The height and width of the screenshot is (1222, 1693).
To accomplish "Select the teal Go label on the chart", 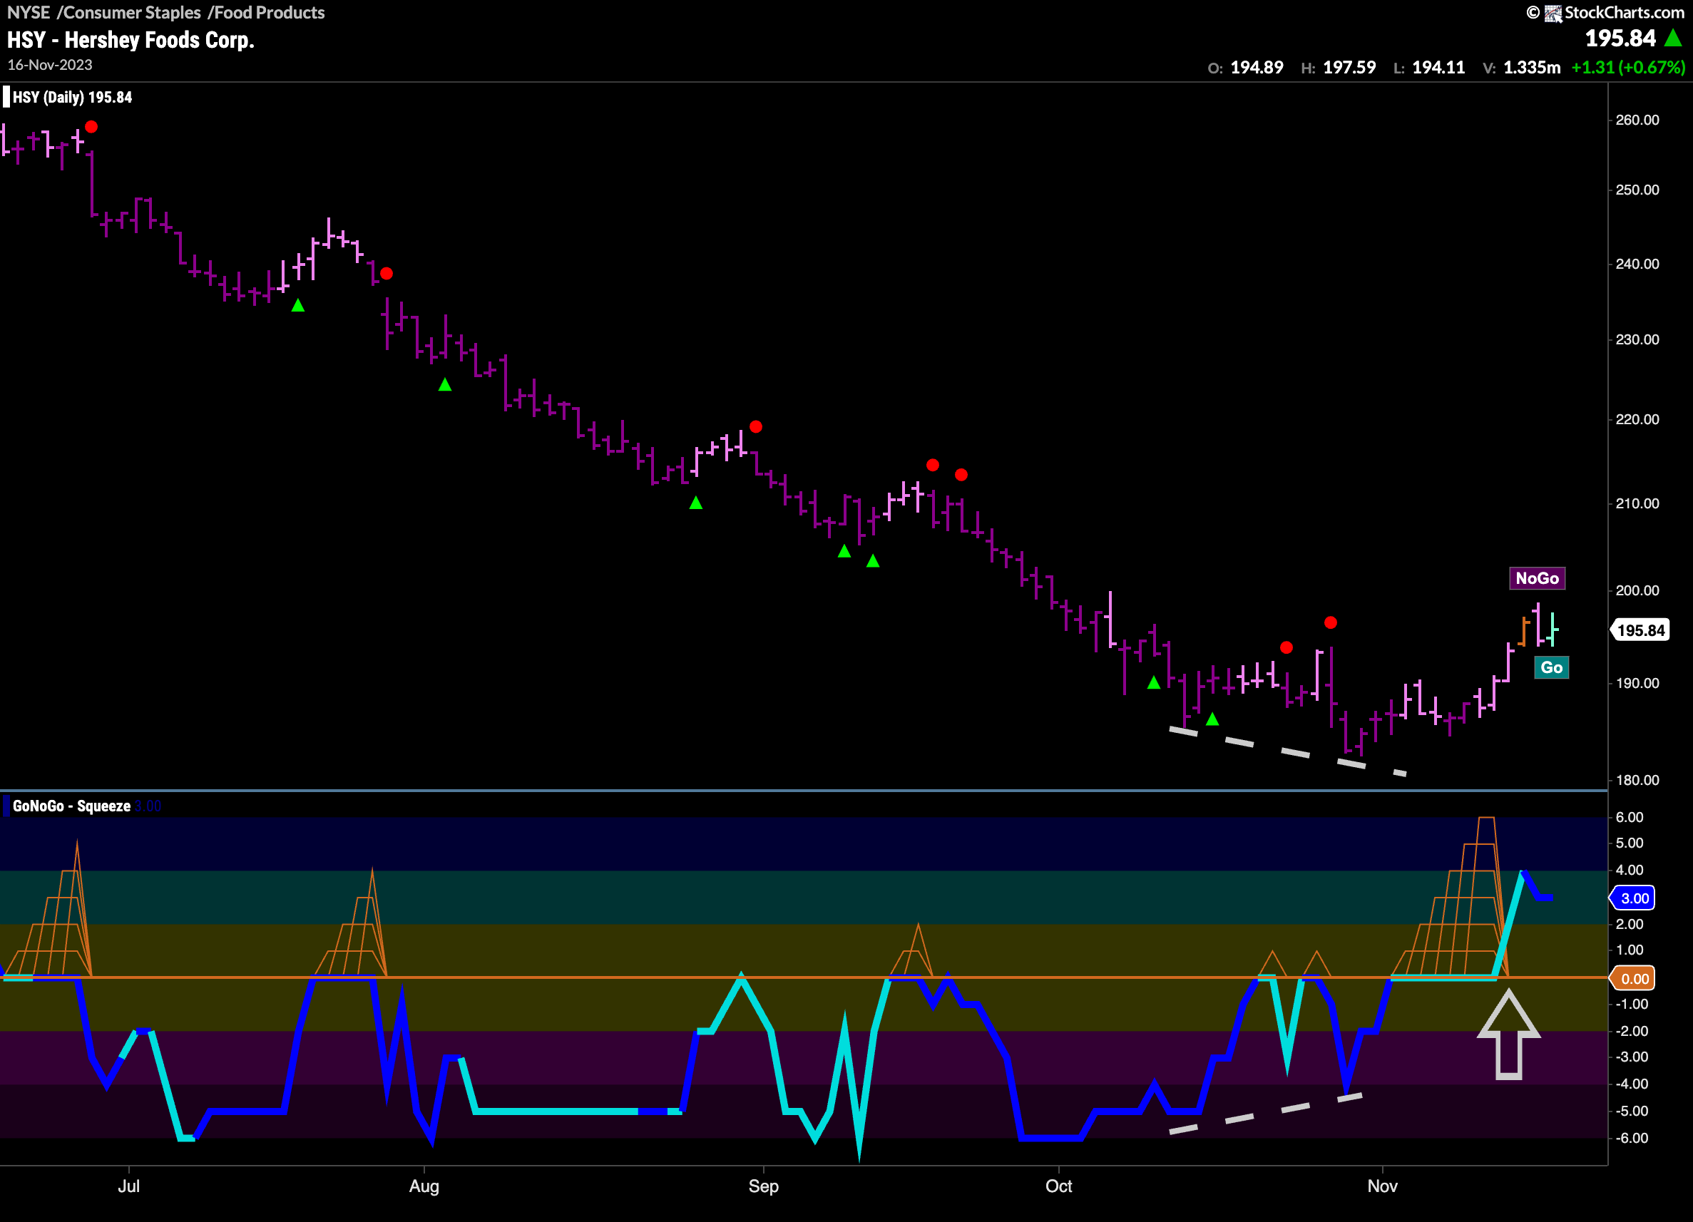I will click(x=1551, y=667).
